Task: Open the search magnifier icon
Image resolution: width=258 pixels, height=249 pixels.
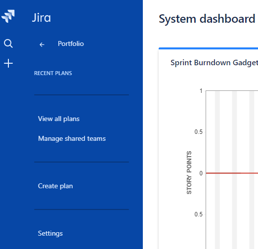Action: (x=8, y=43)
